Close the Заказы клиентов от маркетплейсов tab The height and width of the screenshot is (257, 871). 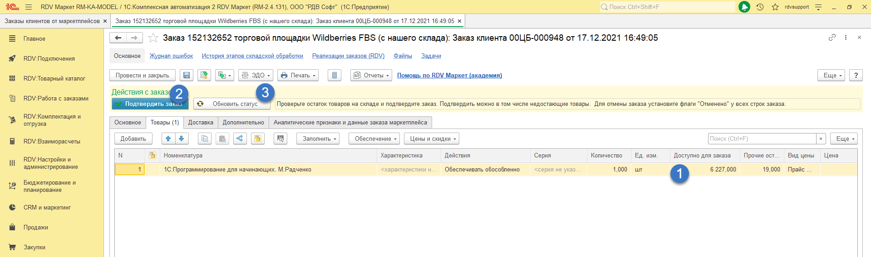tap(105, 21)
